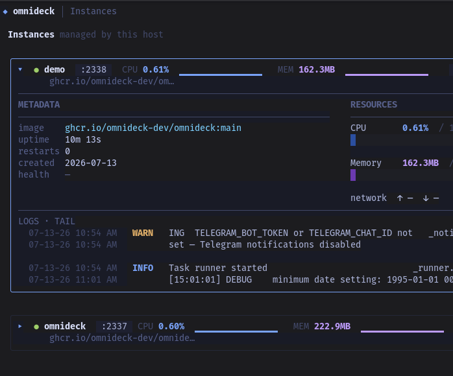
Task: Click the Telegram notifications disabled log line
Action: [265, 244]
